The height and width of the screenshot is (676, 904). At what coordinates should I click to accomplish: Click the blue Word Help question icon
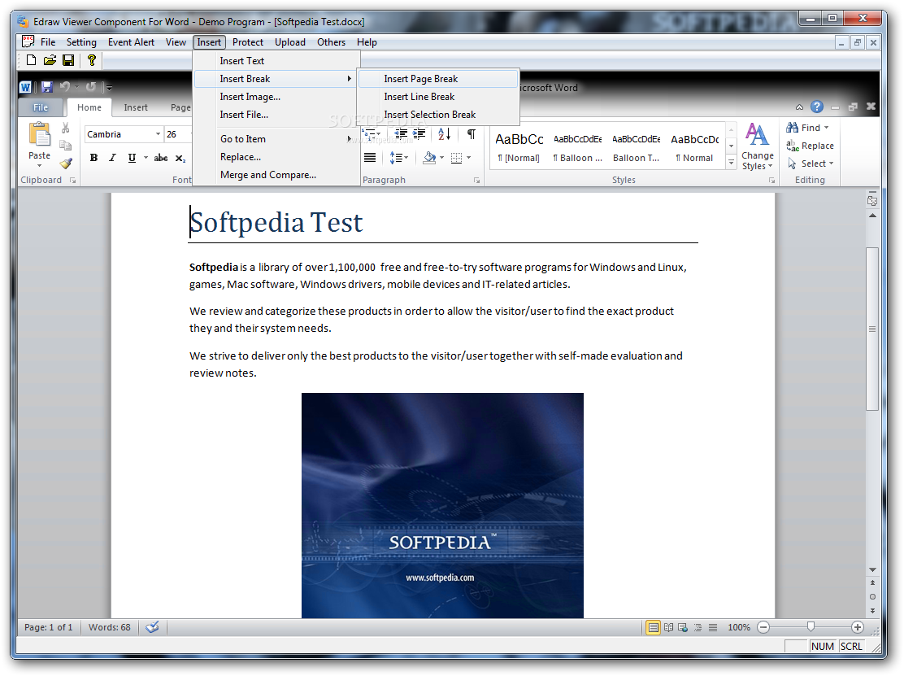pyautogui.click(x=817, y=107)
